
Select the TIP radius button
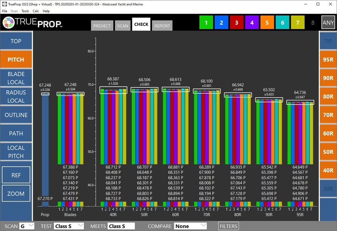click(328, 41)
